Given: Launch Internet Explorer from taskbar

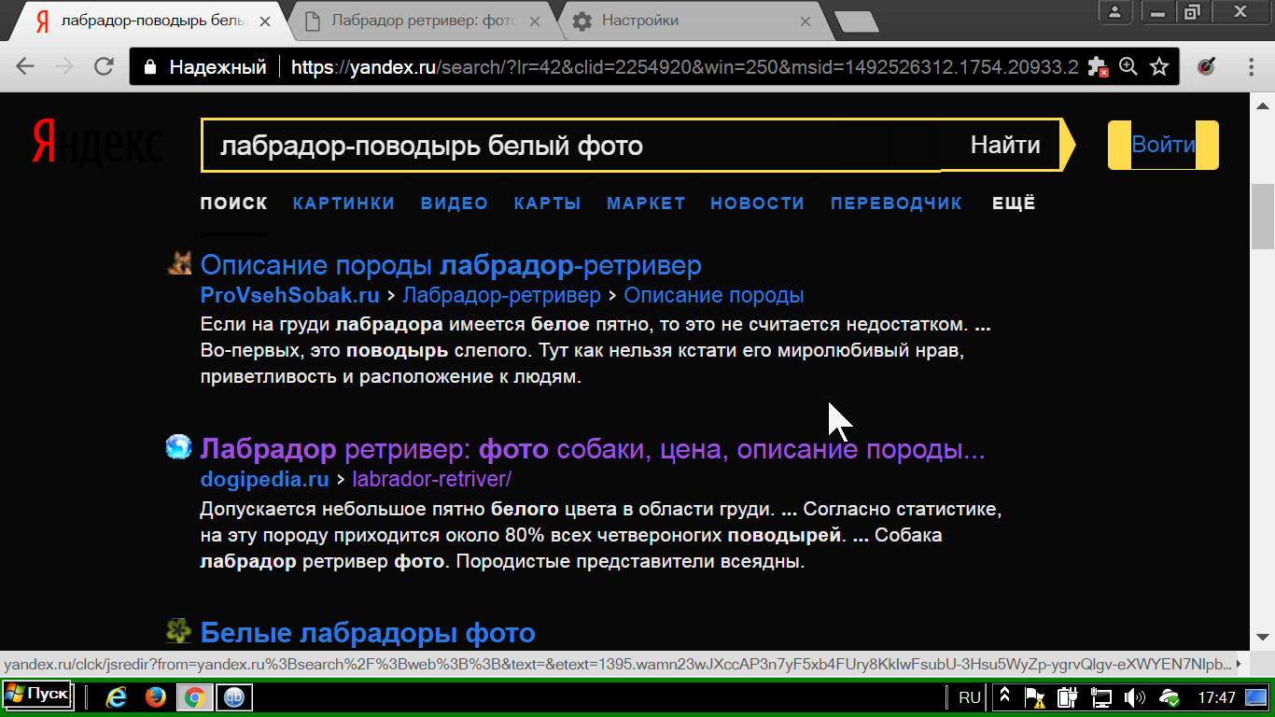Looking at the screenshot, I should [117, 697].
